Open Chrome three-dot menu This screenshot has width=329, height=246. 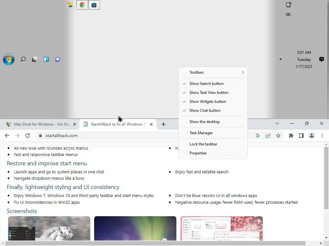pyautogui.click(x=322, y=135)
